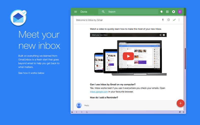Click "How do I add a Reminder?" heading
Image resolution: width=200 pixels, height=125 pixels.
104,97
